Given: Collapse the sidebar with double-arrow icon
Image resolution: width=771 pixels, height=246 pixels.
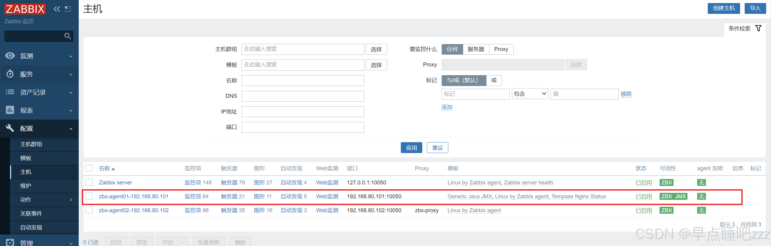Looking at the screenshot, I should pos(57,9).
